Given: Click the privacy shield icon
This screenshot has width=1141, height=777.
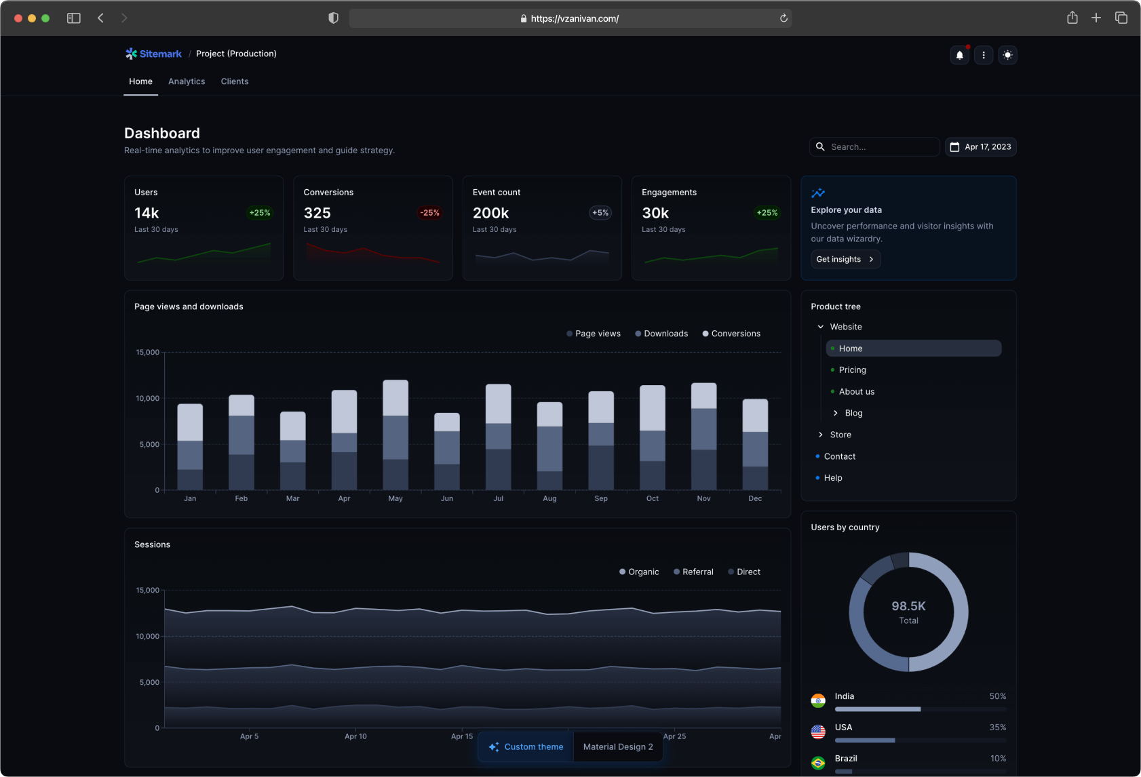Looking at the screenshot, I should tap(333, 18).
